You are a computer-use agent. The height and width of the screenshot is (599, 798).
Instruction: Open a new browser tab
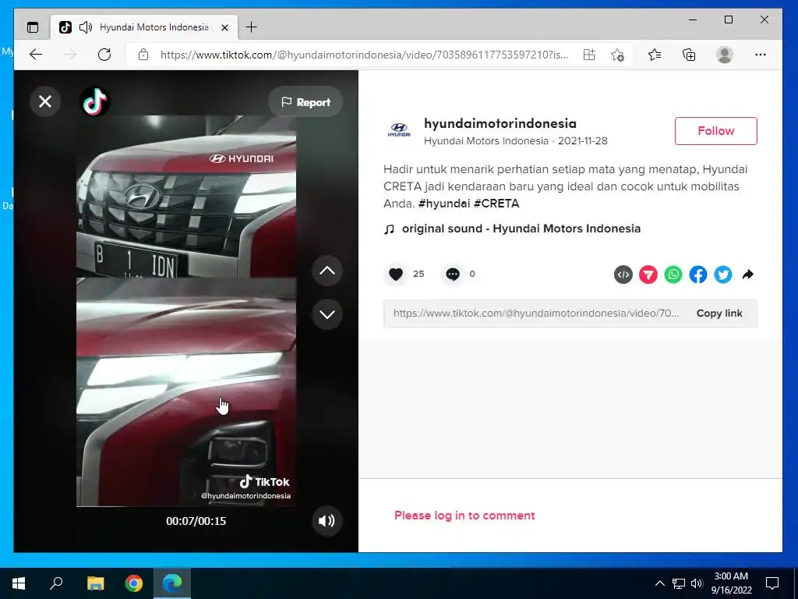click(252, 27)
